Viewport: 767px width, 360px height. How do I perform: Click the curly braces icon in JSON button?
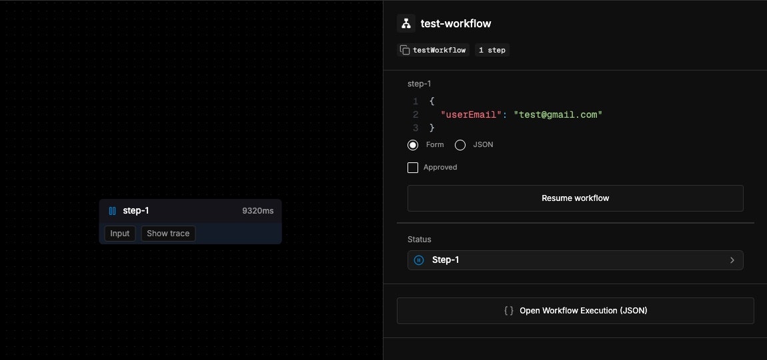509,311
